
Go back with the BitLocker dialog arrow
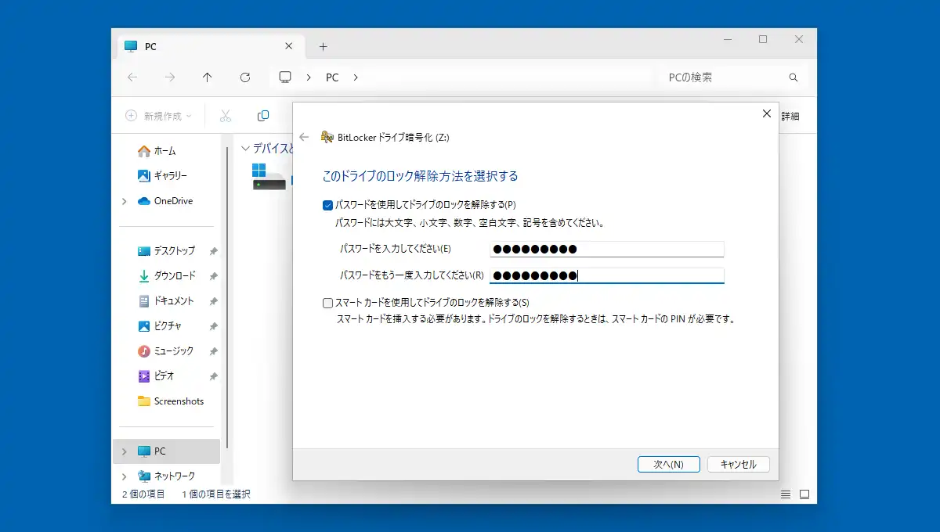coord(304,137)
